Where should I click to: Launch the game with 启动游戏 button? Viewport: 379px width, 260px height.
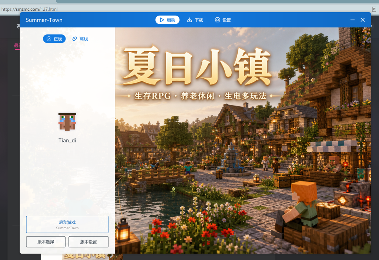[67, 224]
